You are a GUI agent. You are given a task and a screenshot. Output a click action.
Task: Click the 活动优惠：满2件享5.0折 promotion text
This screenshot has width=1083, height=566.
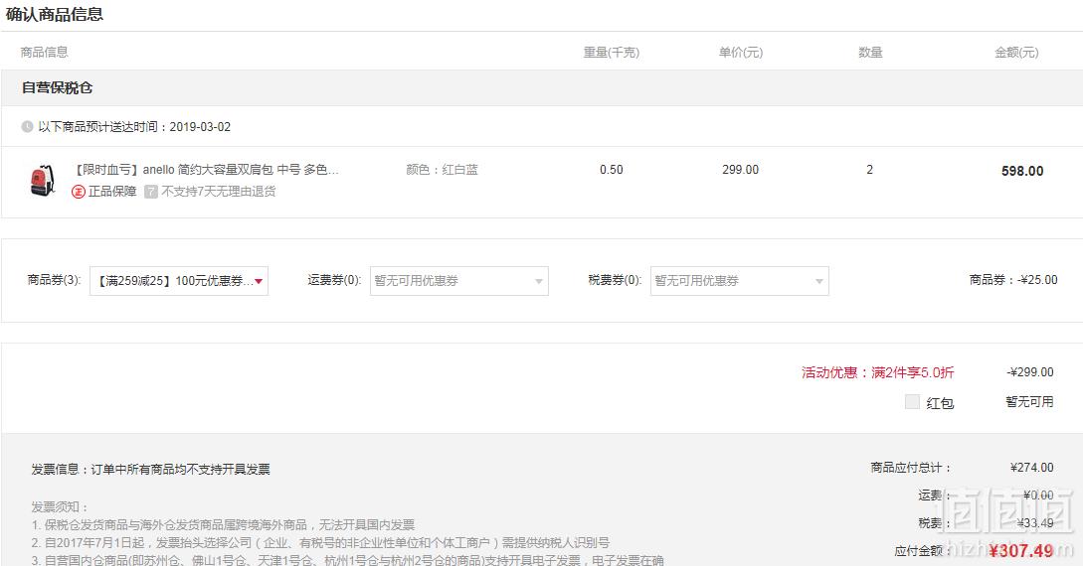(x=878, y=373)
